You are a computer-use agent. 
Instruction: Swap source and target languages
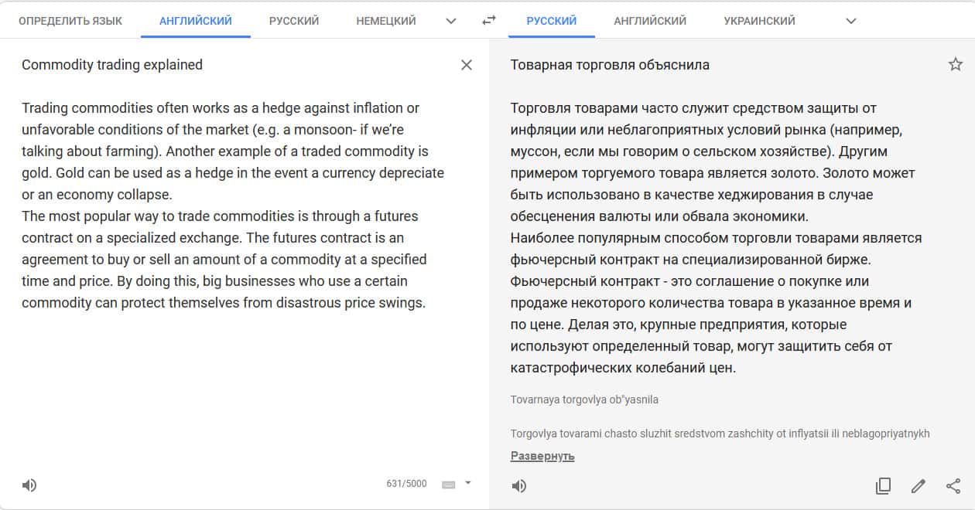pyautogui.click(x=488, y=21)
